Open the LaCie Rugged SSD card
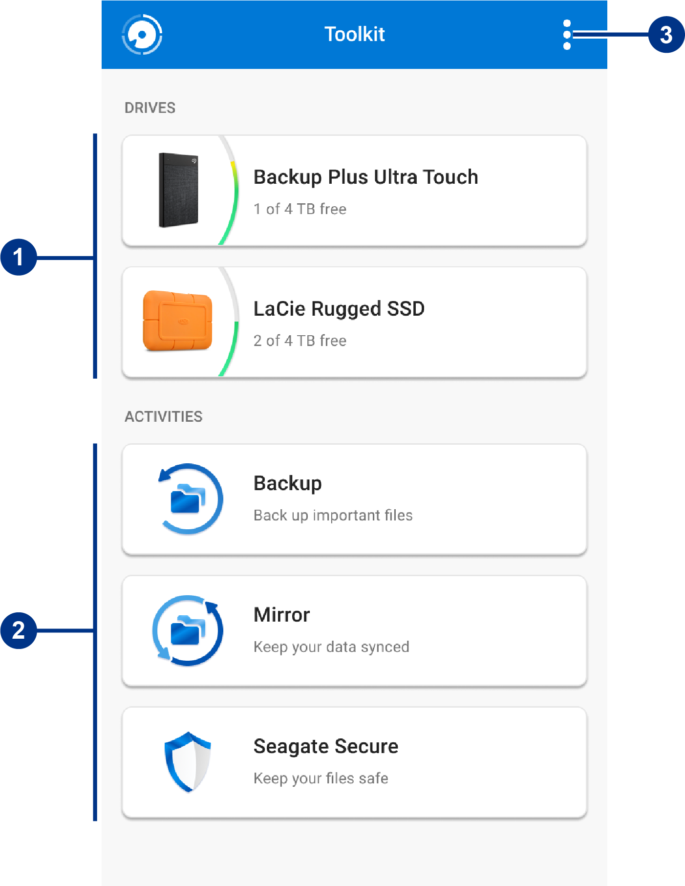The height and width of the screenshot is (886, 685). pos(354,322)
